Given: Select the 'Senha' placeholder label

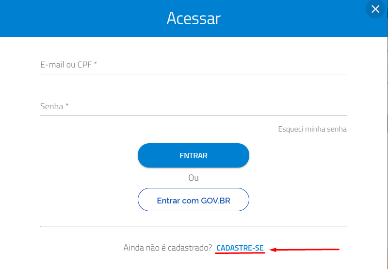Looking at the screenshot, I should [x=52, y=106].
